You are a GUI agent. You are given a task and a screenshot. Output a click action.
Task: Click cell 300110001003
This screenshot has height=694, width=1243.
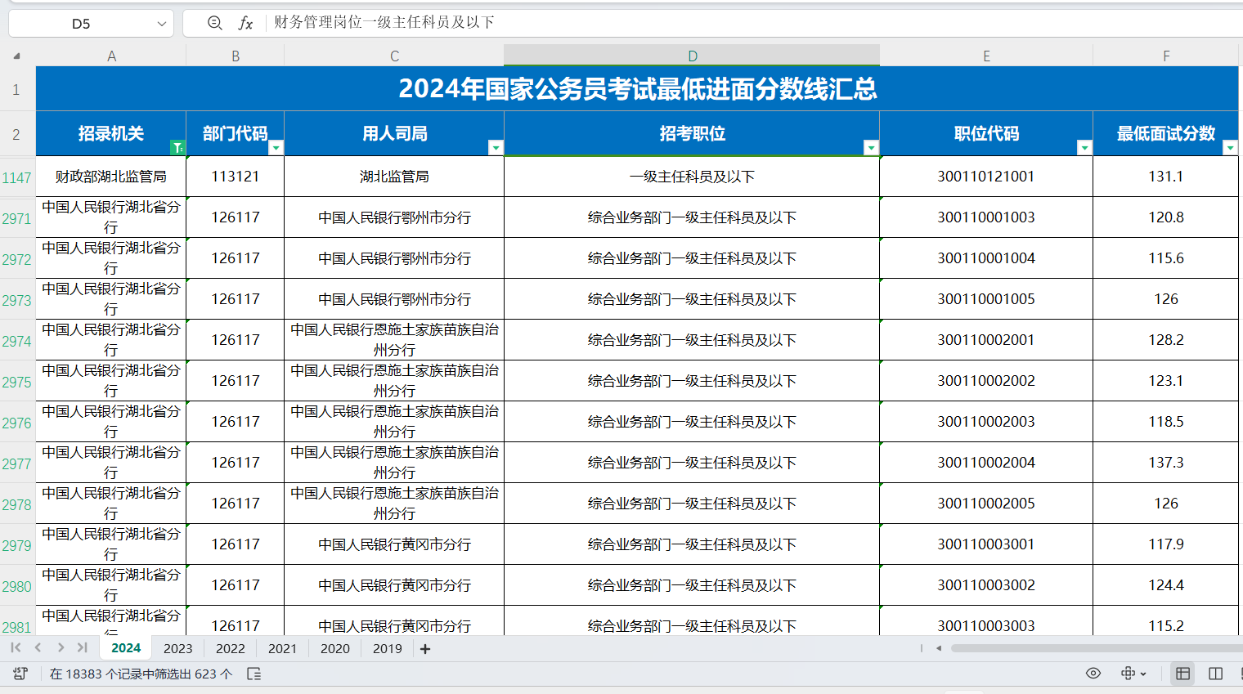tap(986, 217)
